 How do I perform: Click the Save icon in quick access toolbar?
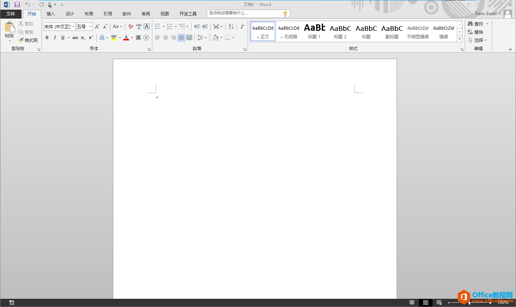(x=17, y=5)
